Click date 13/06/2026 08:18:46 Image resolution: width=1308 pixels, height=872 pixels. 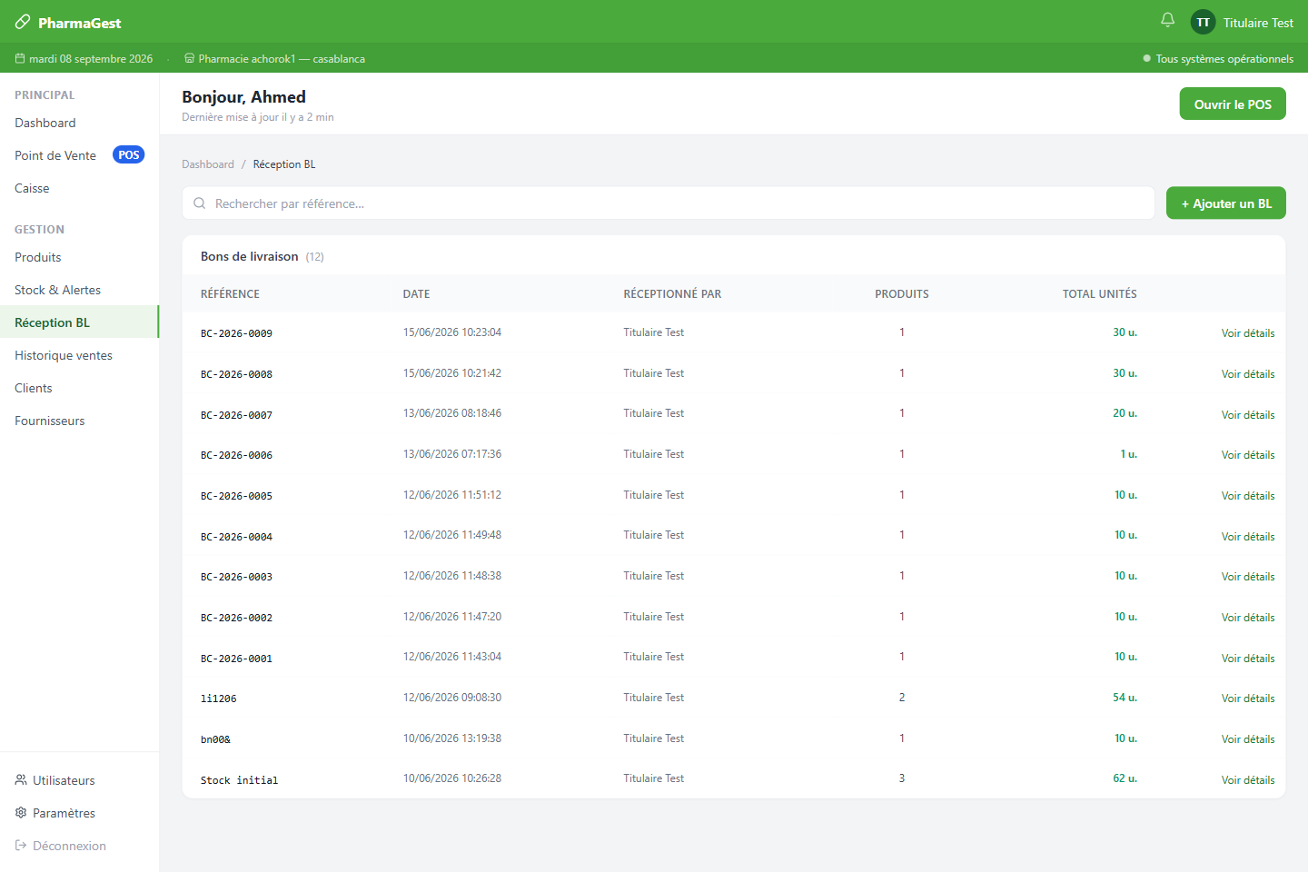pos(452,413)
